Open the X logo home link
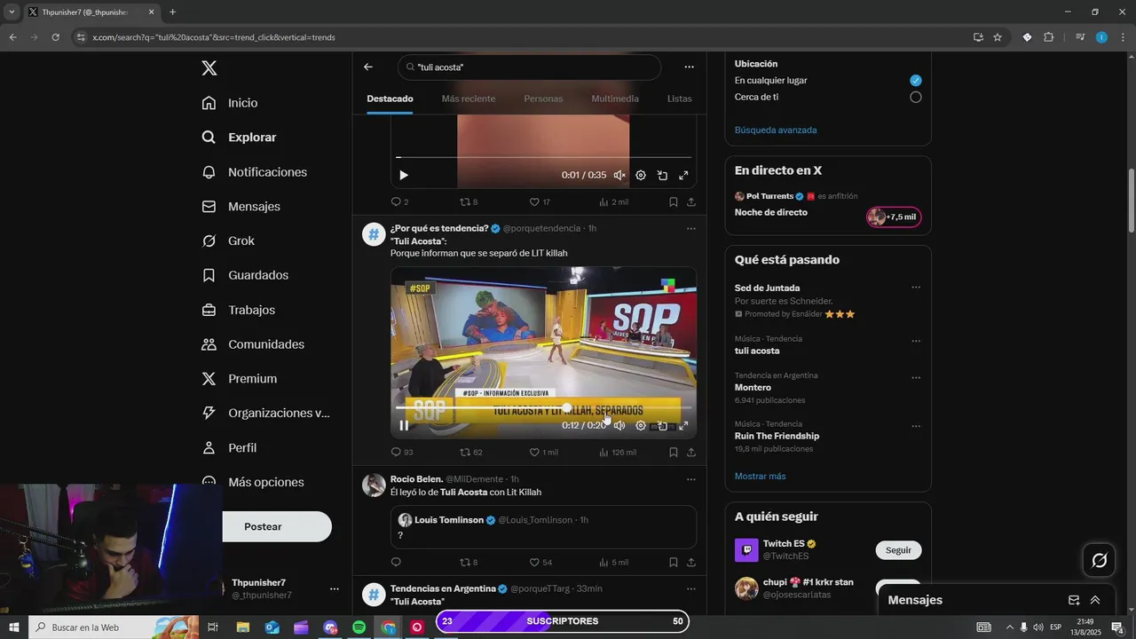Viewport: 1136px width, 639px height. (209, 68)
